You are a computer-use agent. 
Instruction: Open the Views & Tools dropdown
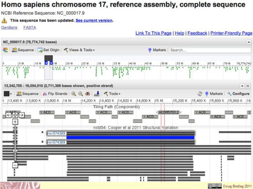point(79,50)
